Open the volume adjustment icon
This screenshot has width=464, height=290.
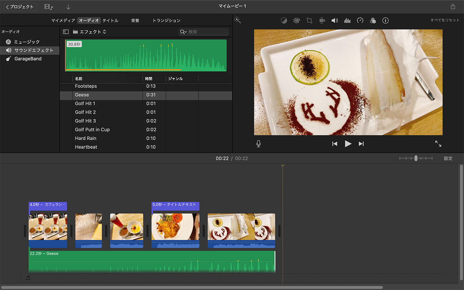(x=335, y=21)
